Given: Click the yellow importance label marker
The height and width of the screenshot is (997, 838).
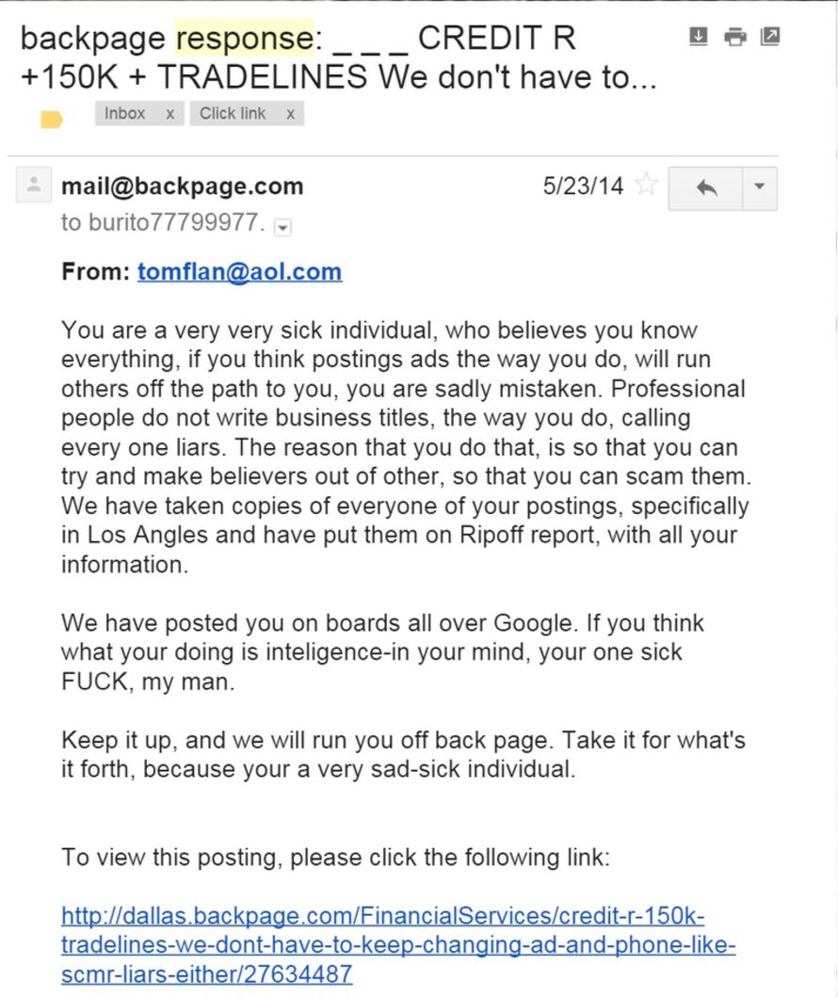Looking at the screenshot, I should click(51, 119).
